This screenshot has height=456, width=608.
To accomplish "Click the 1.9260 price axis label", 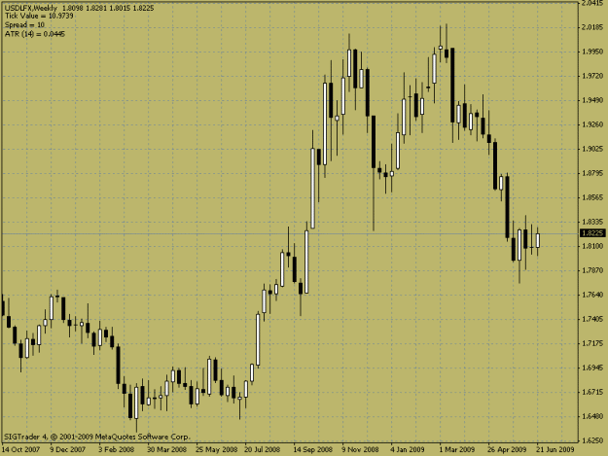I will tap(592, 124).
